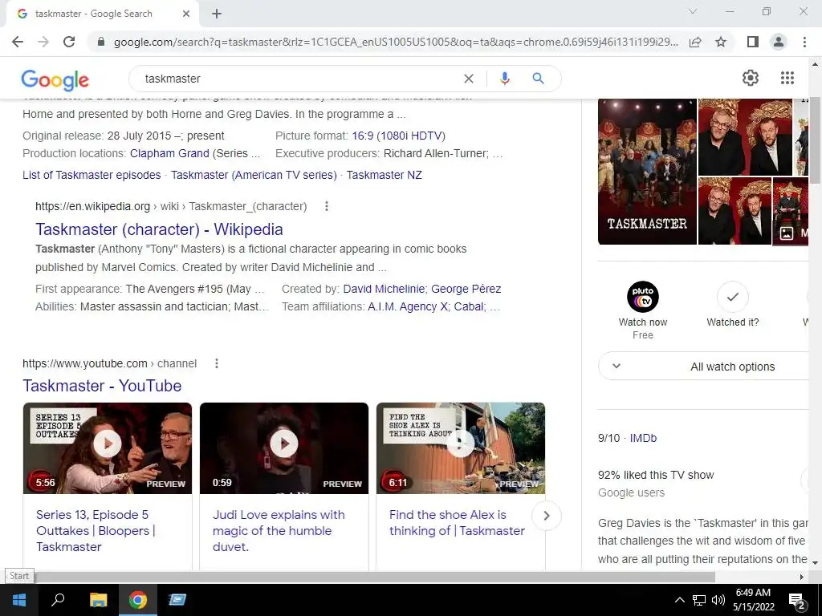Reload the page with the refresh icon
Screen dimensions: 822x616
69,42
